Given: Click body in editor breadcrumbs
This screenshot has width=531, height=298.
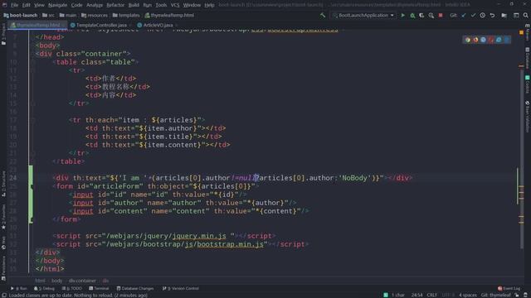Looking at the screenshot, I should point(56,281).
